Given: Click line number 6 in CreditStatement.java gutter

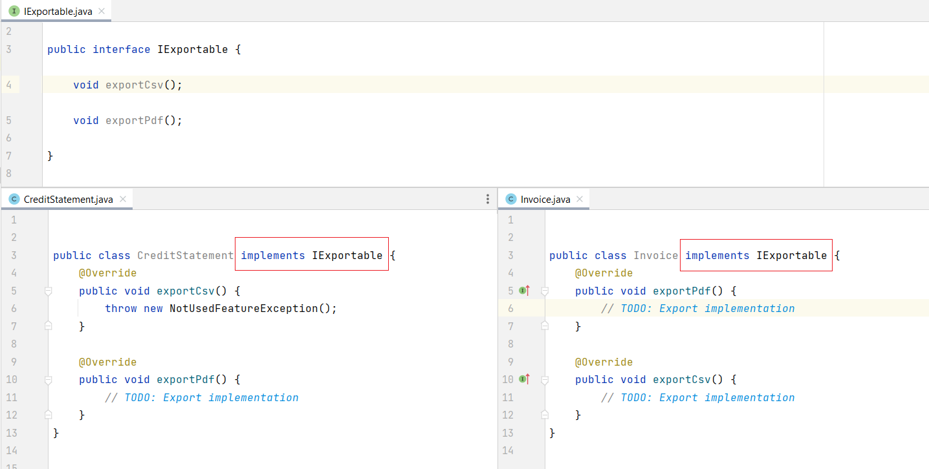Looking at the screenshot, I should pyautogui.click(x=14, y=309).
